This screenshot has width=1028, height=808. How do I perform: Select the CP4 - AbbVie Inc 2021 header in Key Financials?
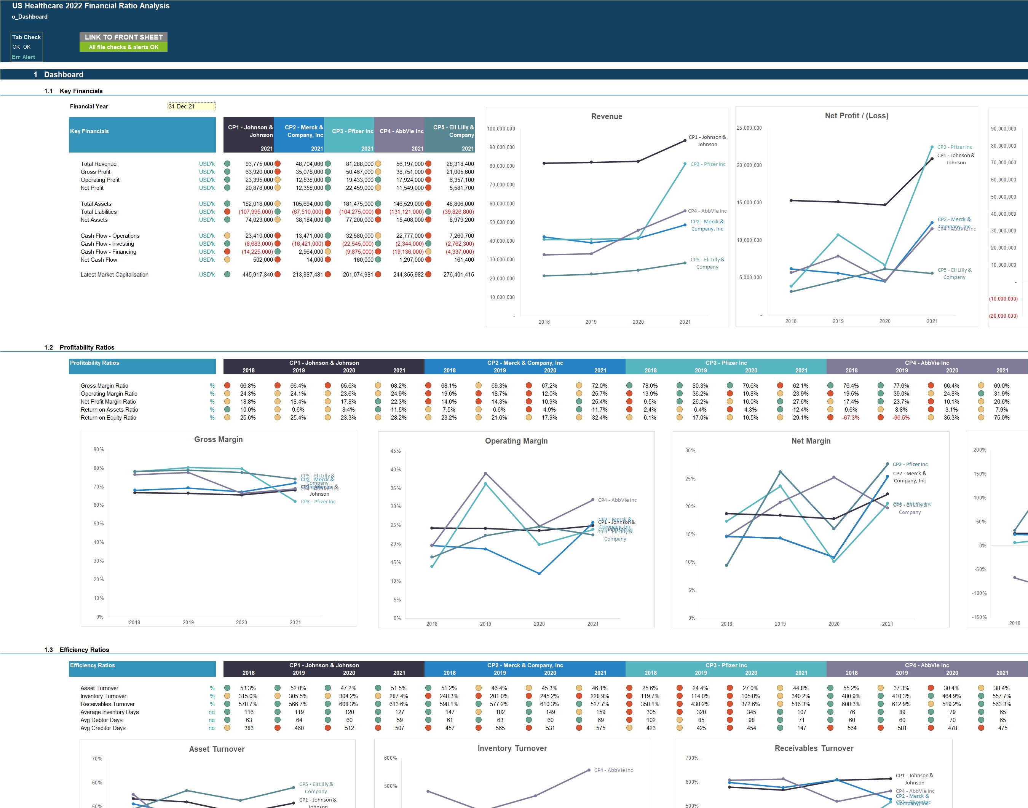click(399, 135)
